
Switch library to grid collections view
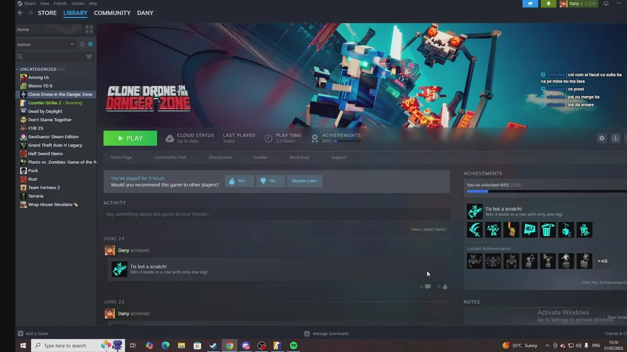click(89, 29)
